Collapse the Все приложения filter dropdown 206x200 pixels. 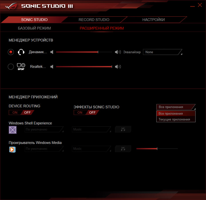tap(176, 107)
